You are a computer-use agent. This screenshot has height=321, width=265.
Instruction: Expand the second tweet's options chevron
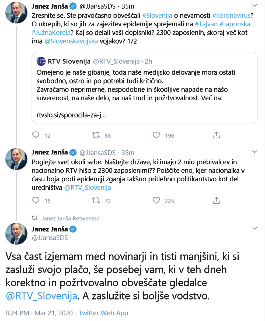click(x=254, y=152)
